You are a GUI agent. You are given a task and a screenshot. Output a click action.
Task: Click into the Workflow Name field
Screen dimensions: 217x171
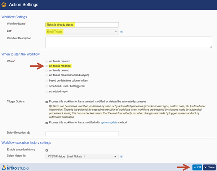click(x=82, y=25)
